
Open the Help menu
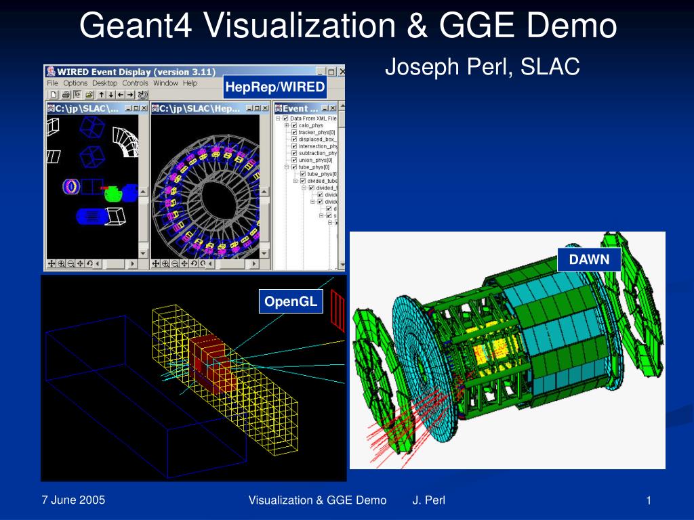[x=190, y=83]
